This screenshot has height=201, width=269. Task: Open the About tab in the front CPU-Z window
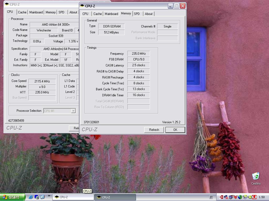tap(149, 14)
